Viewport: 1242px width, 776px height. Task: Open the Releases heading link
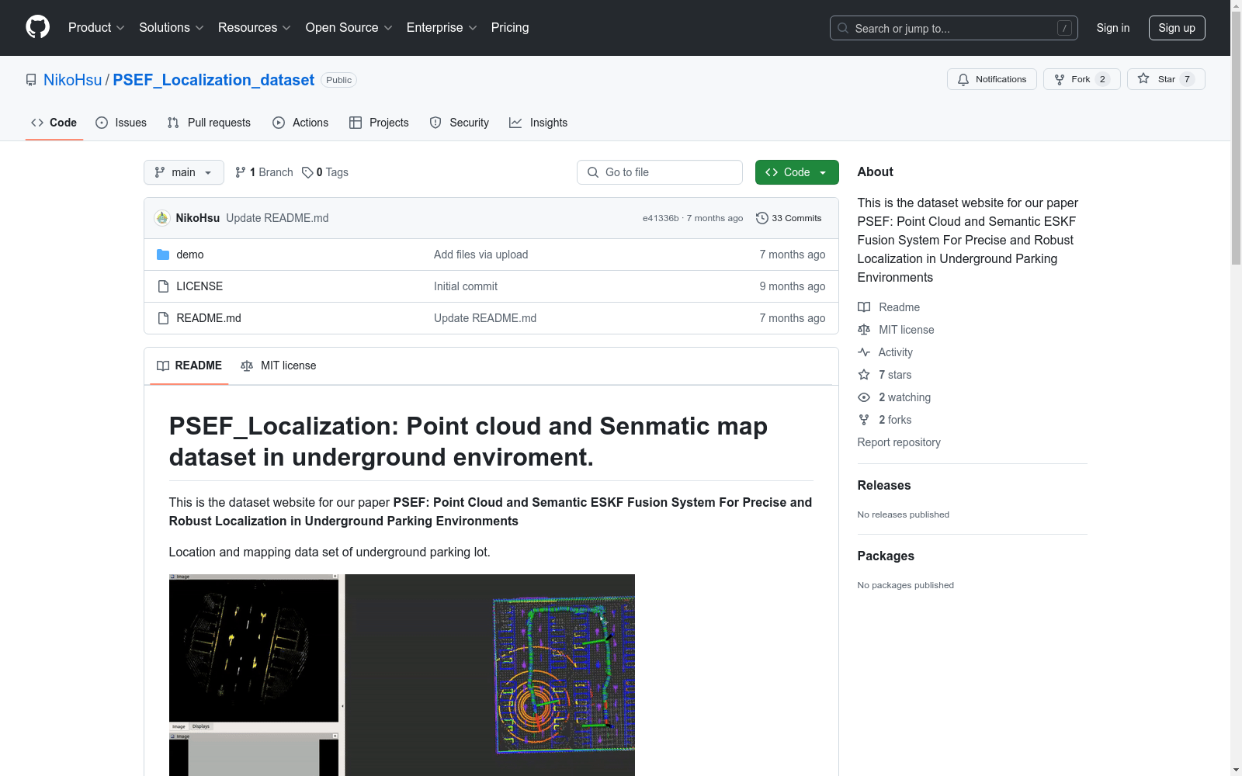884,485
